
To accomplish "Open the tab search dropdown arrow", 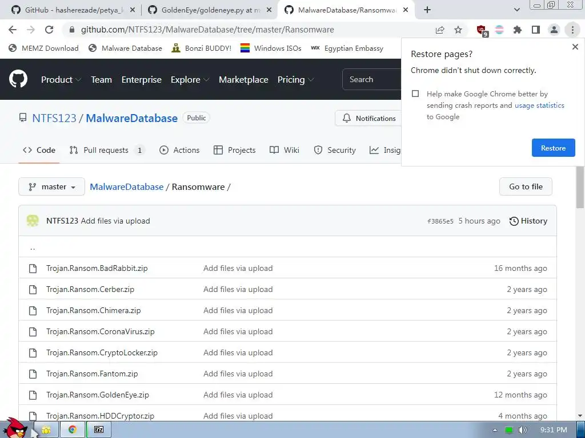I will 516,10.
